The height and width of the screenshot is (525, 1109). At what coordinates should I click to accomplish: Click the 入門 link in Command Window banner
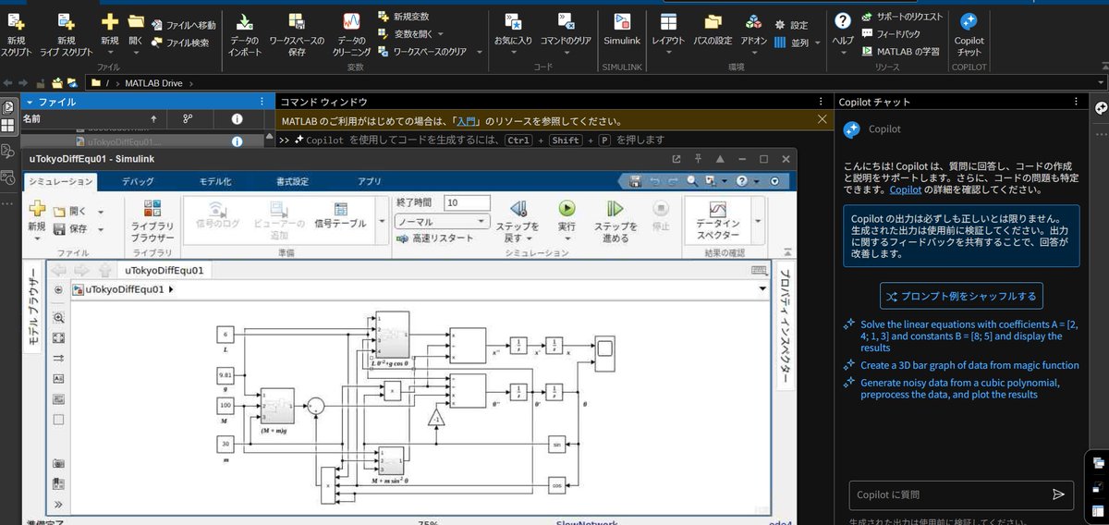465,121
